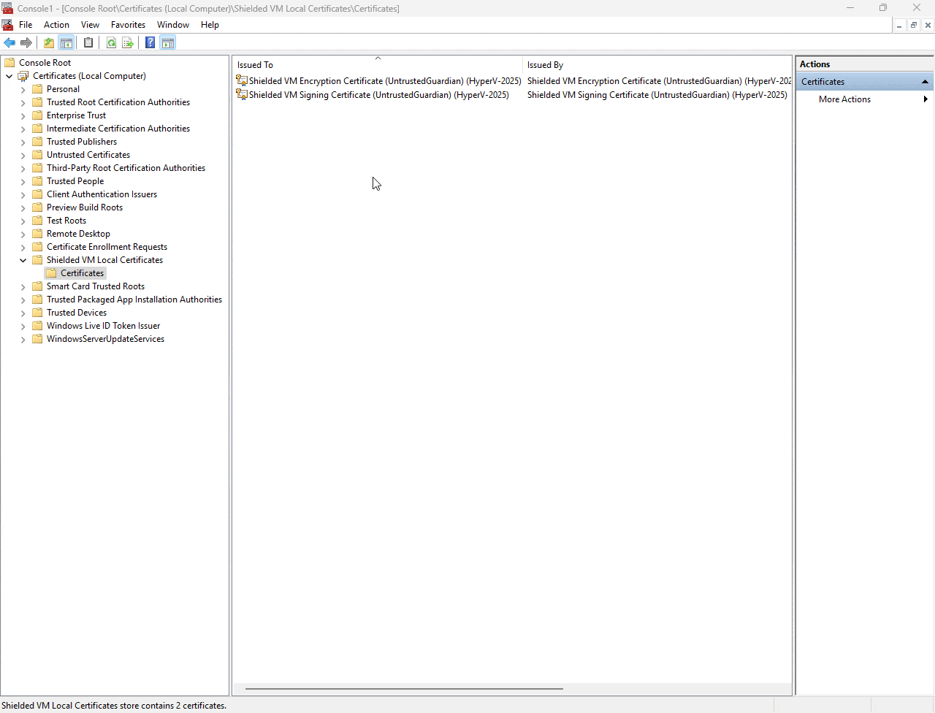Expand the Trusted Root Certification Authorities node
The height and width of the screenshot is (713, 935).
tap(23, 102)
